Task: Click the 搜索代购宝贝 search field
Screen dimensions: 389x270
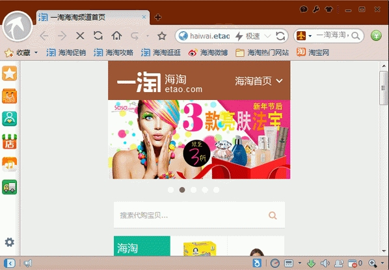Action: [199, 215]
